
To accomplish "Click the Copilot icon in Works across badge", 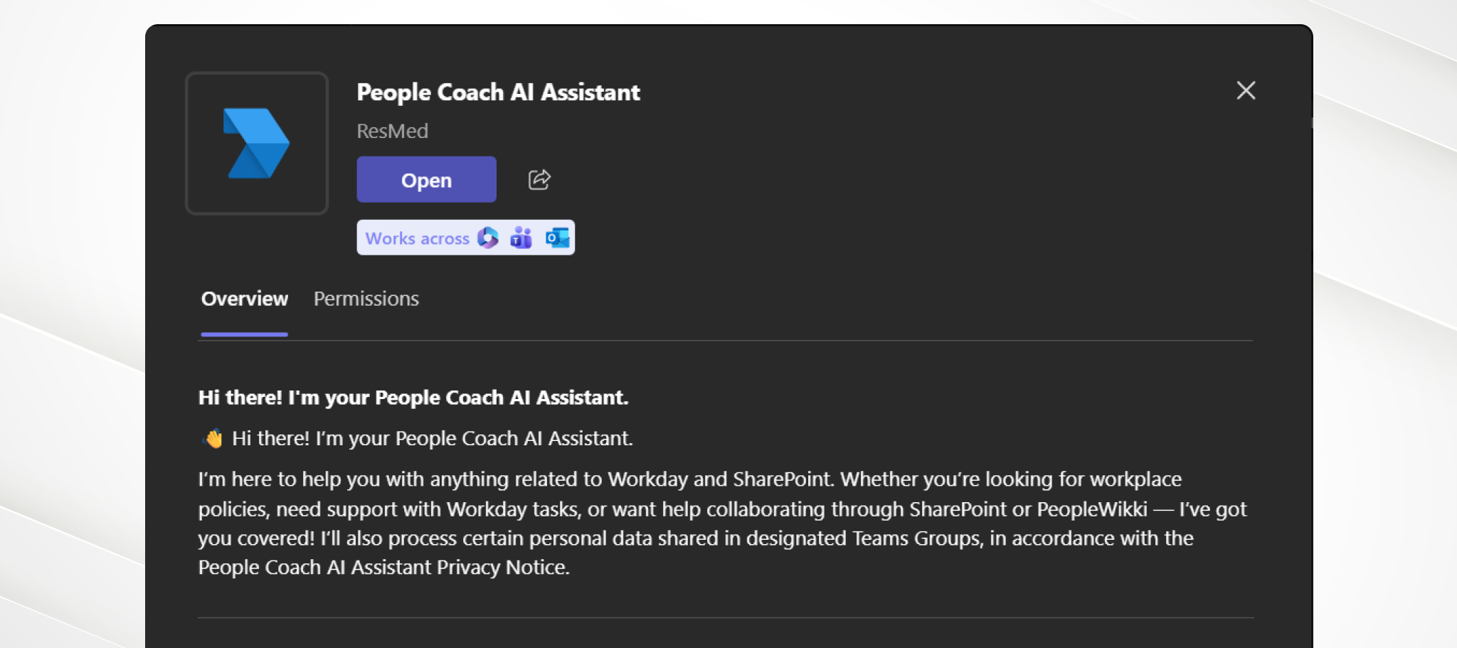I will tap(488, 238).
